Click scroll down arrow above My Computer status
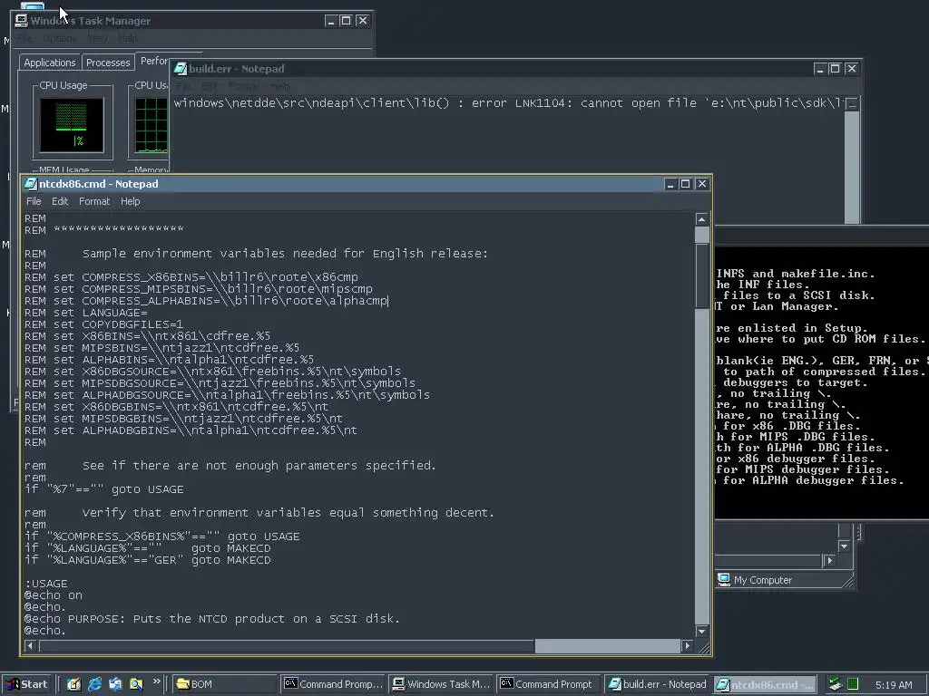The height and width of the screenshot is (696, 929). [845, 546]
